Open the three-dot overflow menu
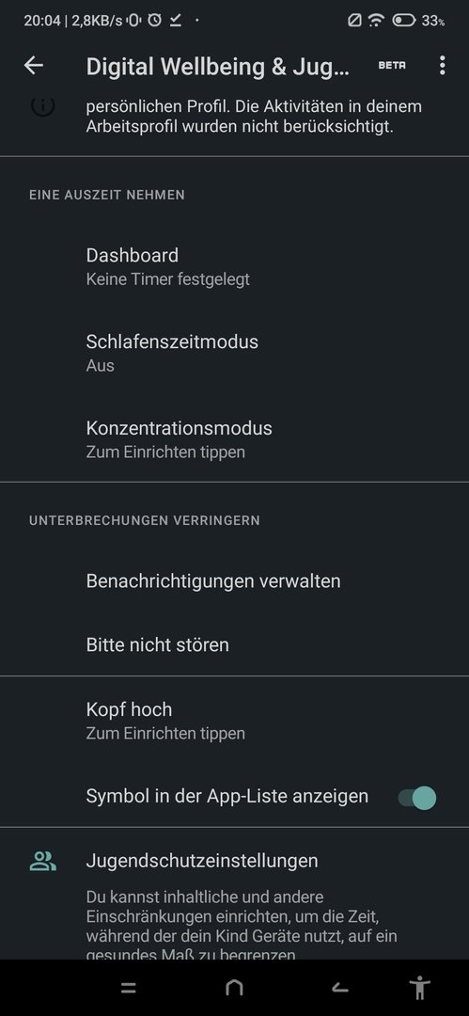 coord(442,65)
